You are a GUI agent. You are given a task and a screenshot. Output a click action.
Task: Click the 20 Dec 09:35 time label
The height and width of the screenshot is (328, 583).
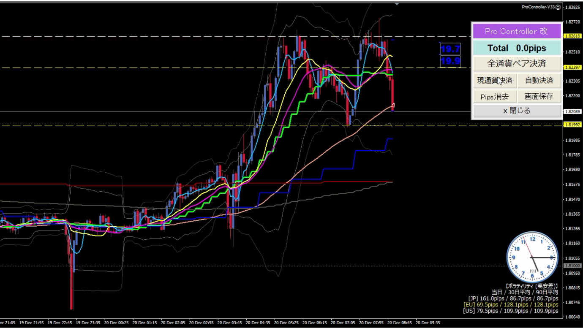coord(428,323)
